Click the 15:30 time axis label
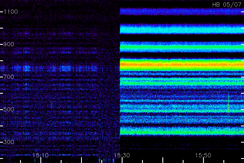 (x=122, y=155)
